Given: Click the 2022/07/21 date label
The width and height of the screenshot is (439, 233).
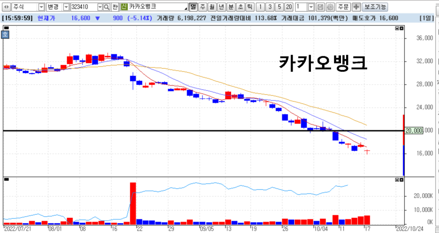Looking at the screenshot, I should pos(17,228).
